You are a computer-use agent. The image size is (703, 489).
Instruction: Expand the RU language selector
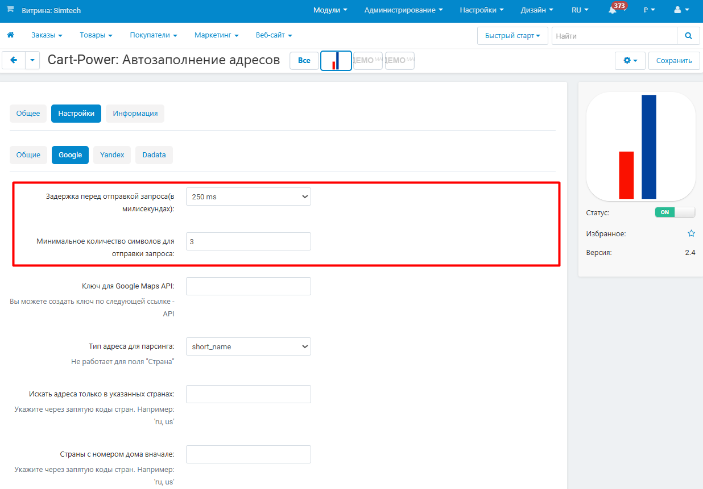580,10
